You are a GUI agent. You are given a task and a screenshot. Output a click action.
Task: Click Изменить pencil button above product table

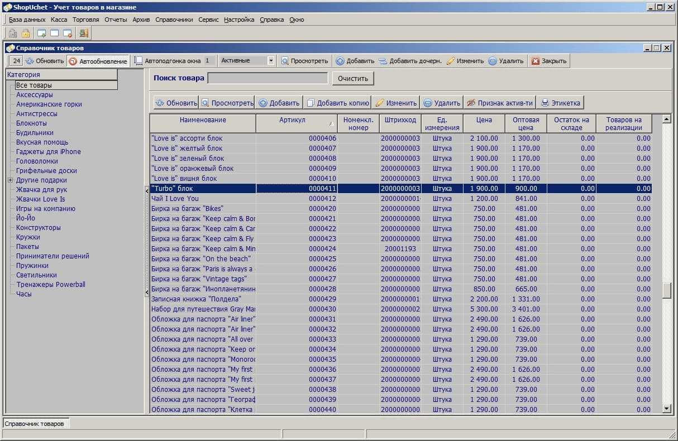[396, 103]
